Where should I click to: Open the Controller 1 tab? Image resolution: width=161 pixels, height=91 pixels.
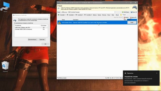[x=62, y=15]
